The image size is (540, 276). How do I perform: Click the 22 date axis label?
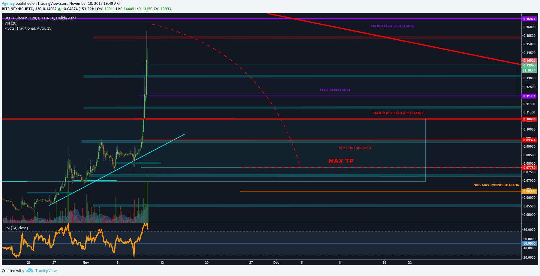pyautogui.click(x=410, y=263)
